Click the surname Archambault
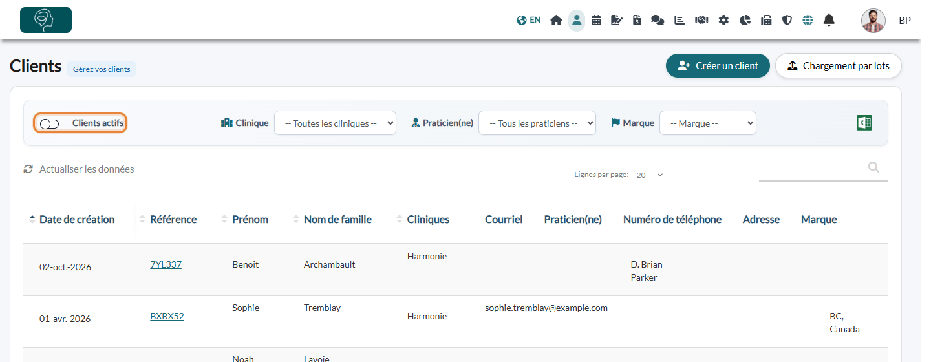931x362 pixels. [329, 264]
